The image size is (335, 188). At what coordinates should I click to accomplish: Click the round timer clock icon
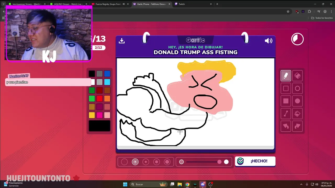297,39
